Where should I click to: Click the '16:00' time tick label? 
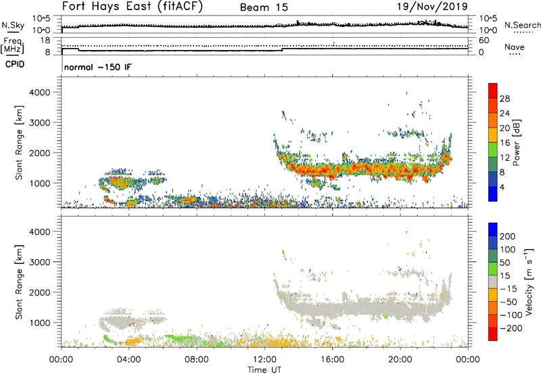[332, 360]
